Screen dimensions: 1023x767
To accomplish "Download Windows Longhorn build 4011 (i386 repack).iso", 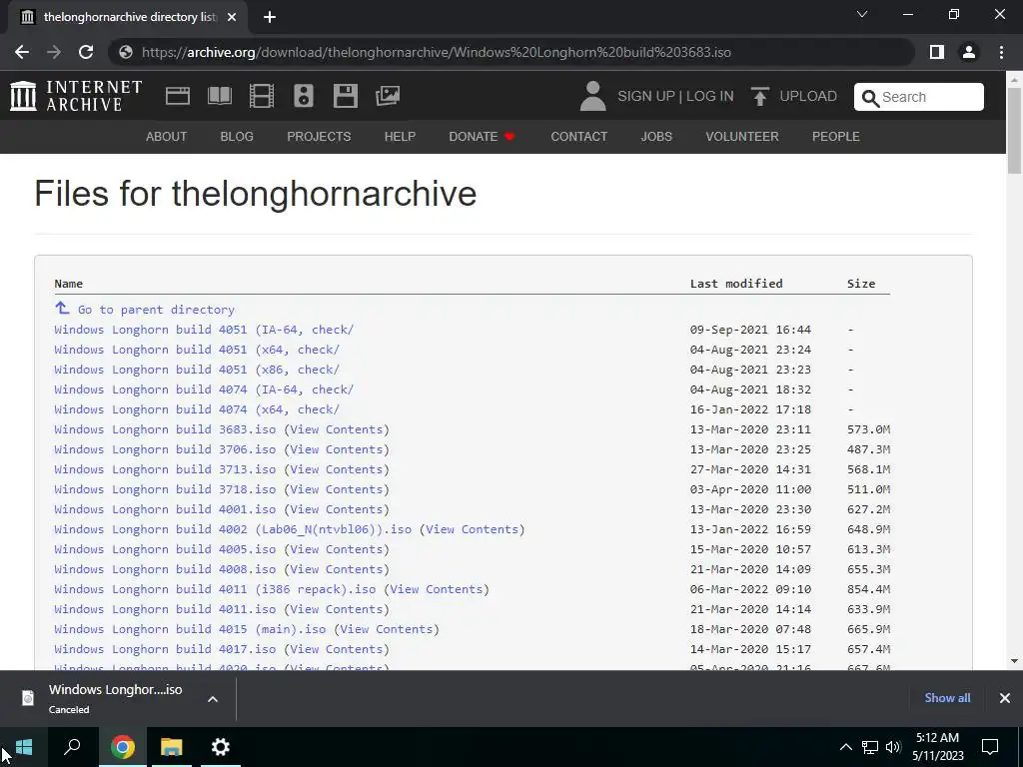I will pyautogui.click(x=215, y=589).
